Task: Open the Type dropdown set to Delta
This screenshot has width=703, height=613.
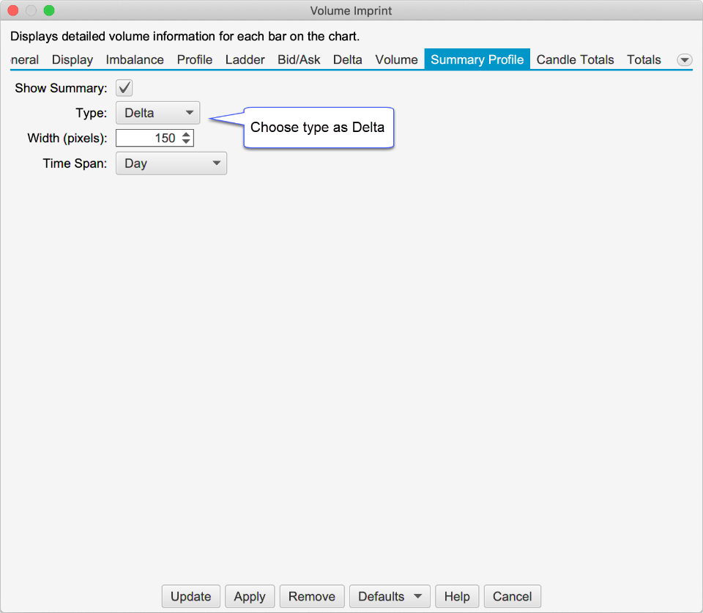Action: coord(157,113)
